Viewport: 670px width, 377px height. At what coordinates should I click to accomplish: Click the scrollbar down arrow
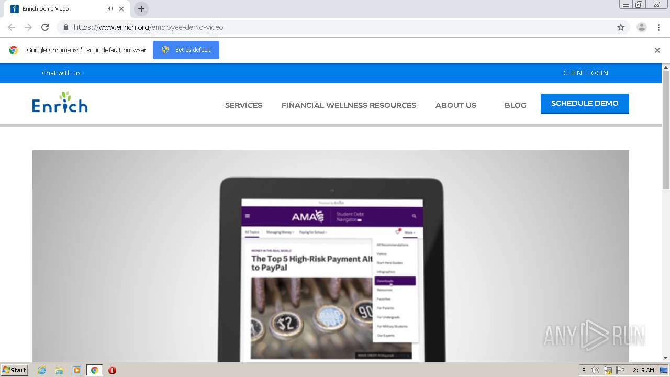pyautogui.click(x=666, y=358)
